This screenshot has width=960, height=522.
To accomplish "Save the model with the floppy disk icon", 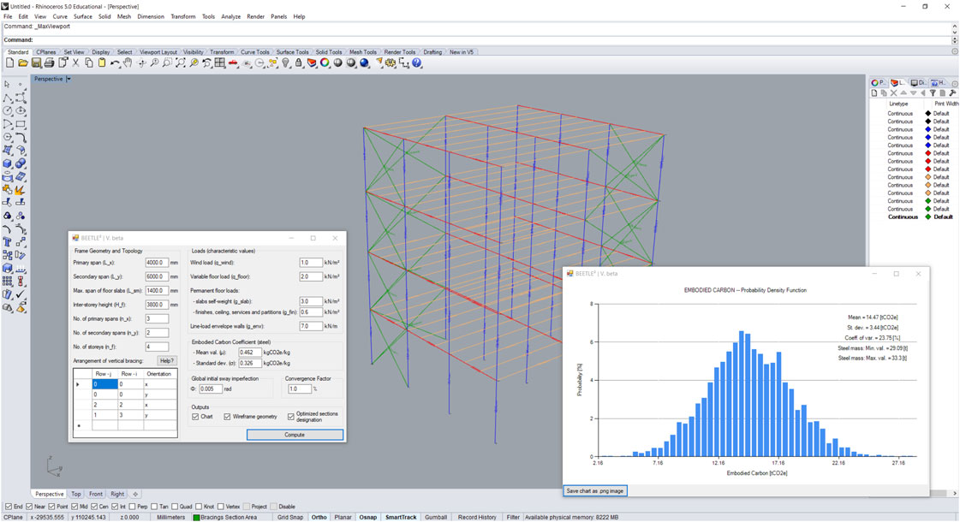I will (x=36, y=63).
